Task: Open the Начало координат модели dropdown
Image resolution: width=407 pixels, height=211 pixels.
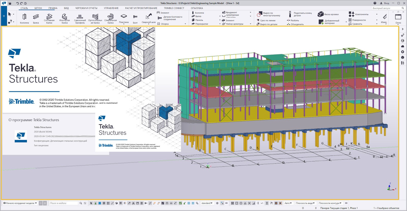Action: (20, 203)
